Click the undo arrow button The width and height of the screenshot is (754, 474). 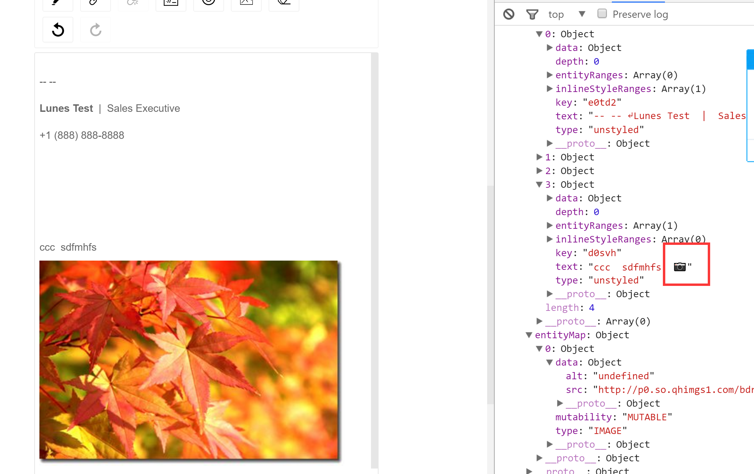tap(58, 30)
